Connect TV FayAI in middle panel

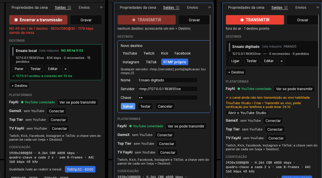tap(168, 153)
